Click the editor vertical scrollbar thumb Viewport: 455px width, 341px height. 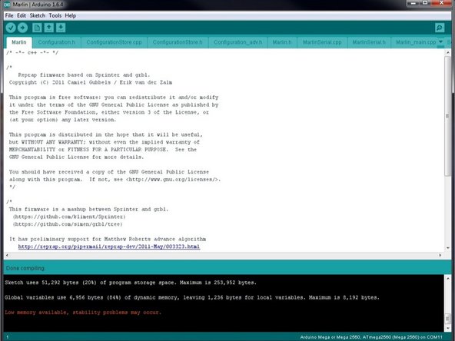click(x=447, y=116)
